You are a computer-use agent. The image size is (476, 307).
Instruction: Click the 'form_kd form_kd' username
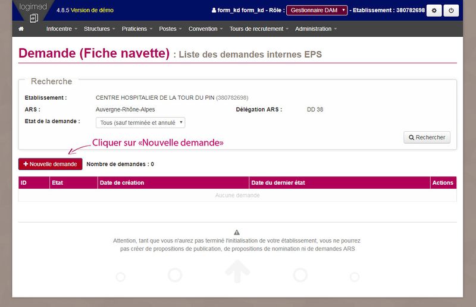pos(241,10)
